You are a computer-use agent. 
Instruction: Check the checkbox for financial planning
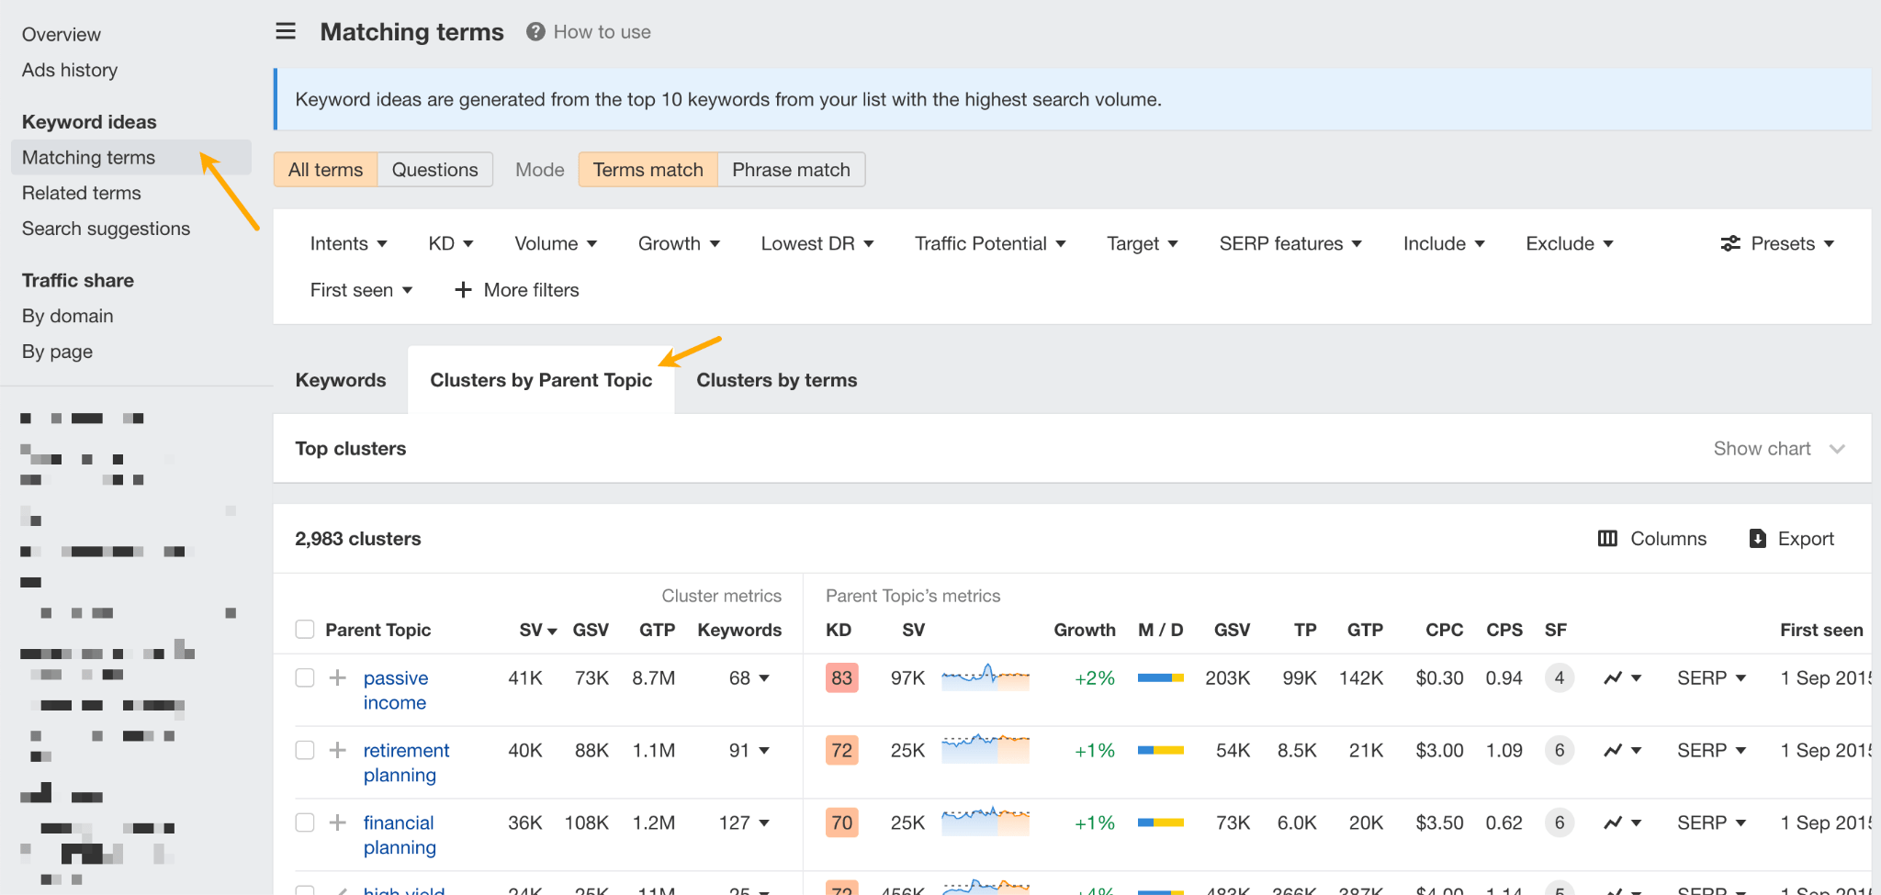tap(304, 822)
